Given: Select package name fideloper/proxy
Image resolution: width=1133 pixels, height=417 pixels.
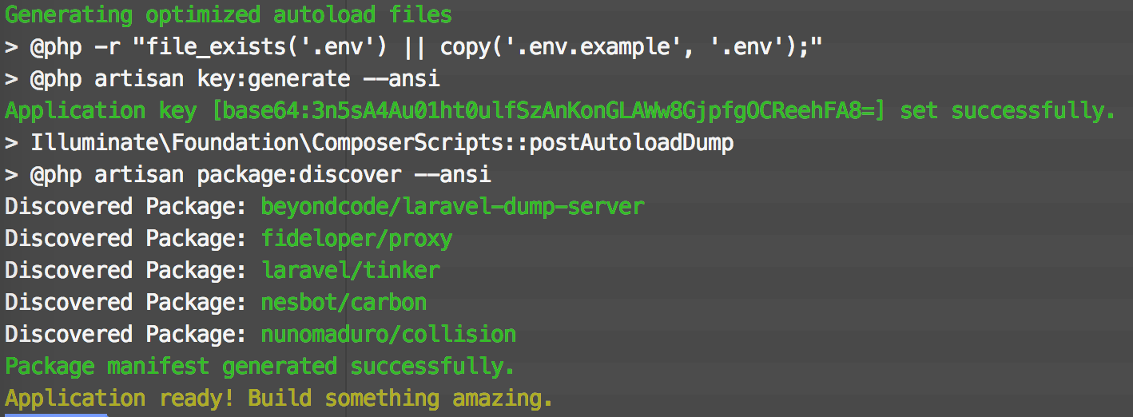Looking at the screenshot, I should [x=356, y=239].
